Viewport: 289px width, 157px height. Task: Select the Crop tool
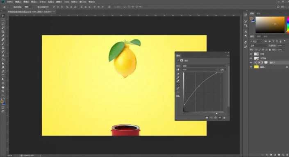click(x=3, y=32)
